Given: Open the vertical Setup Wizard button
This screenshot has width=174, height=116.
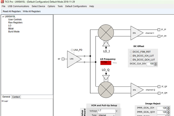Looking at the screenshot, I should [83, 112].
